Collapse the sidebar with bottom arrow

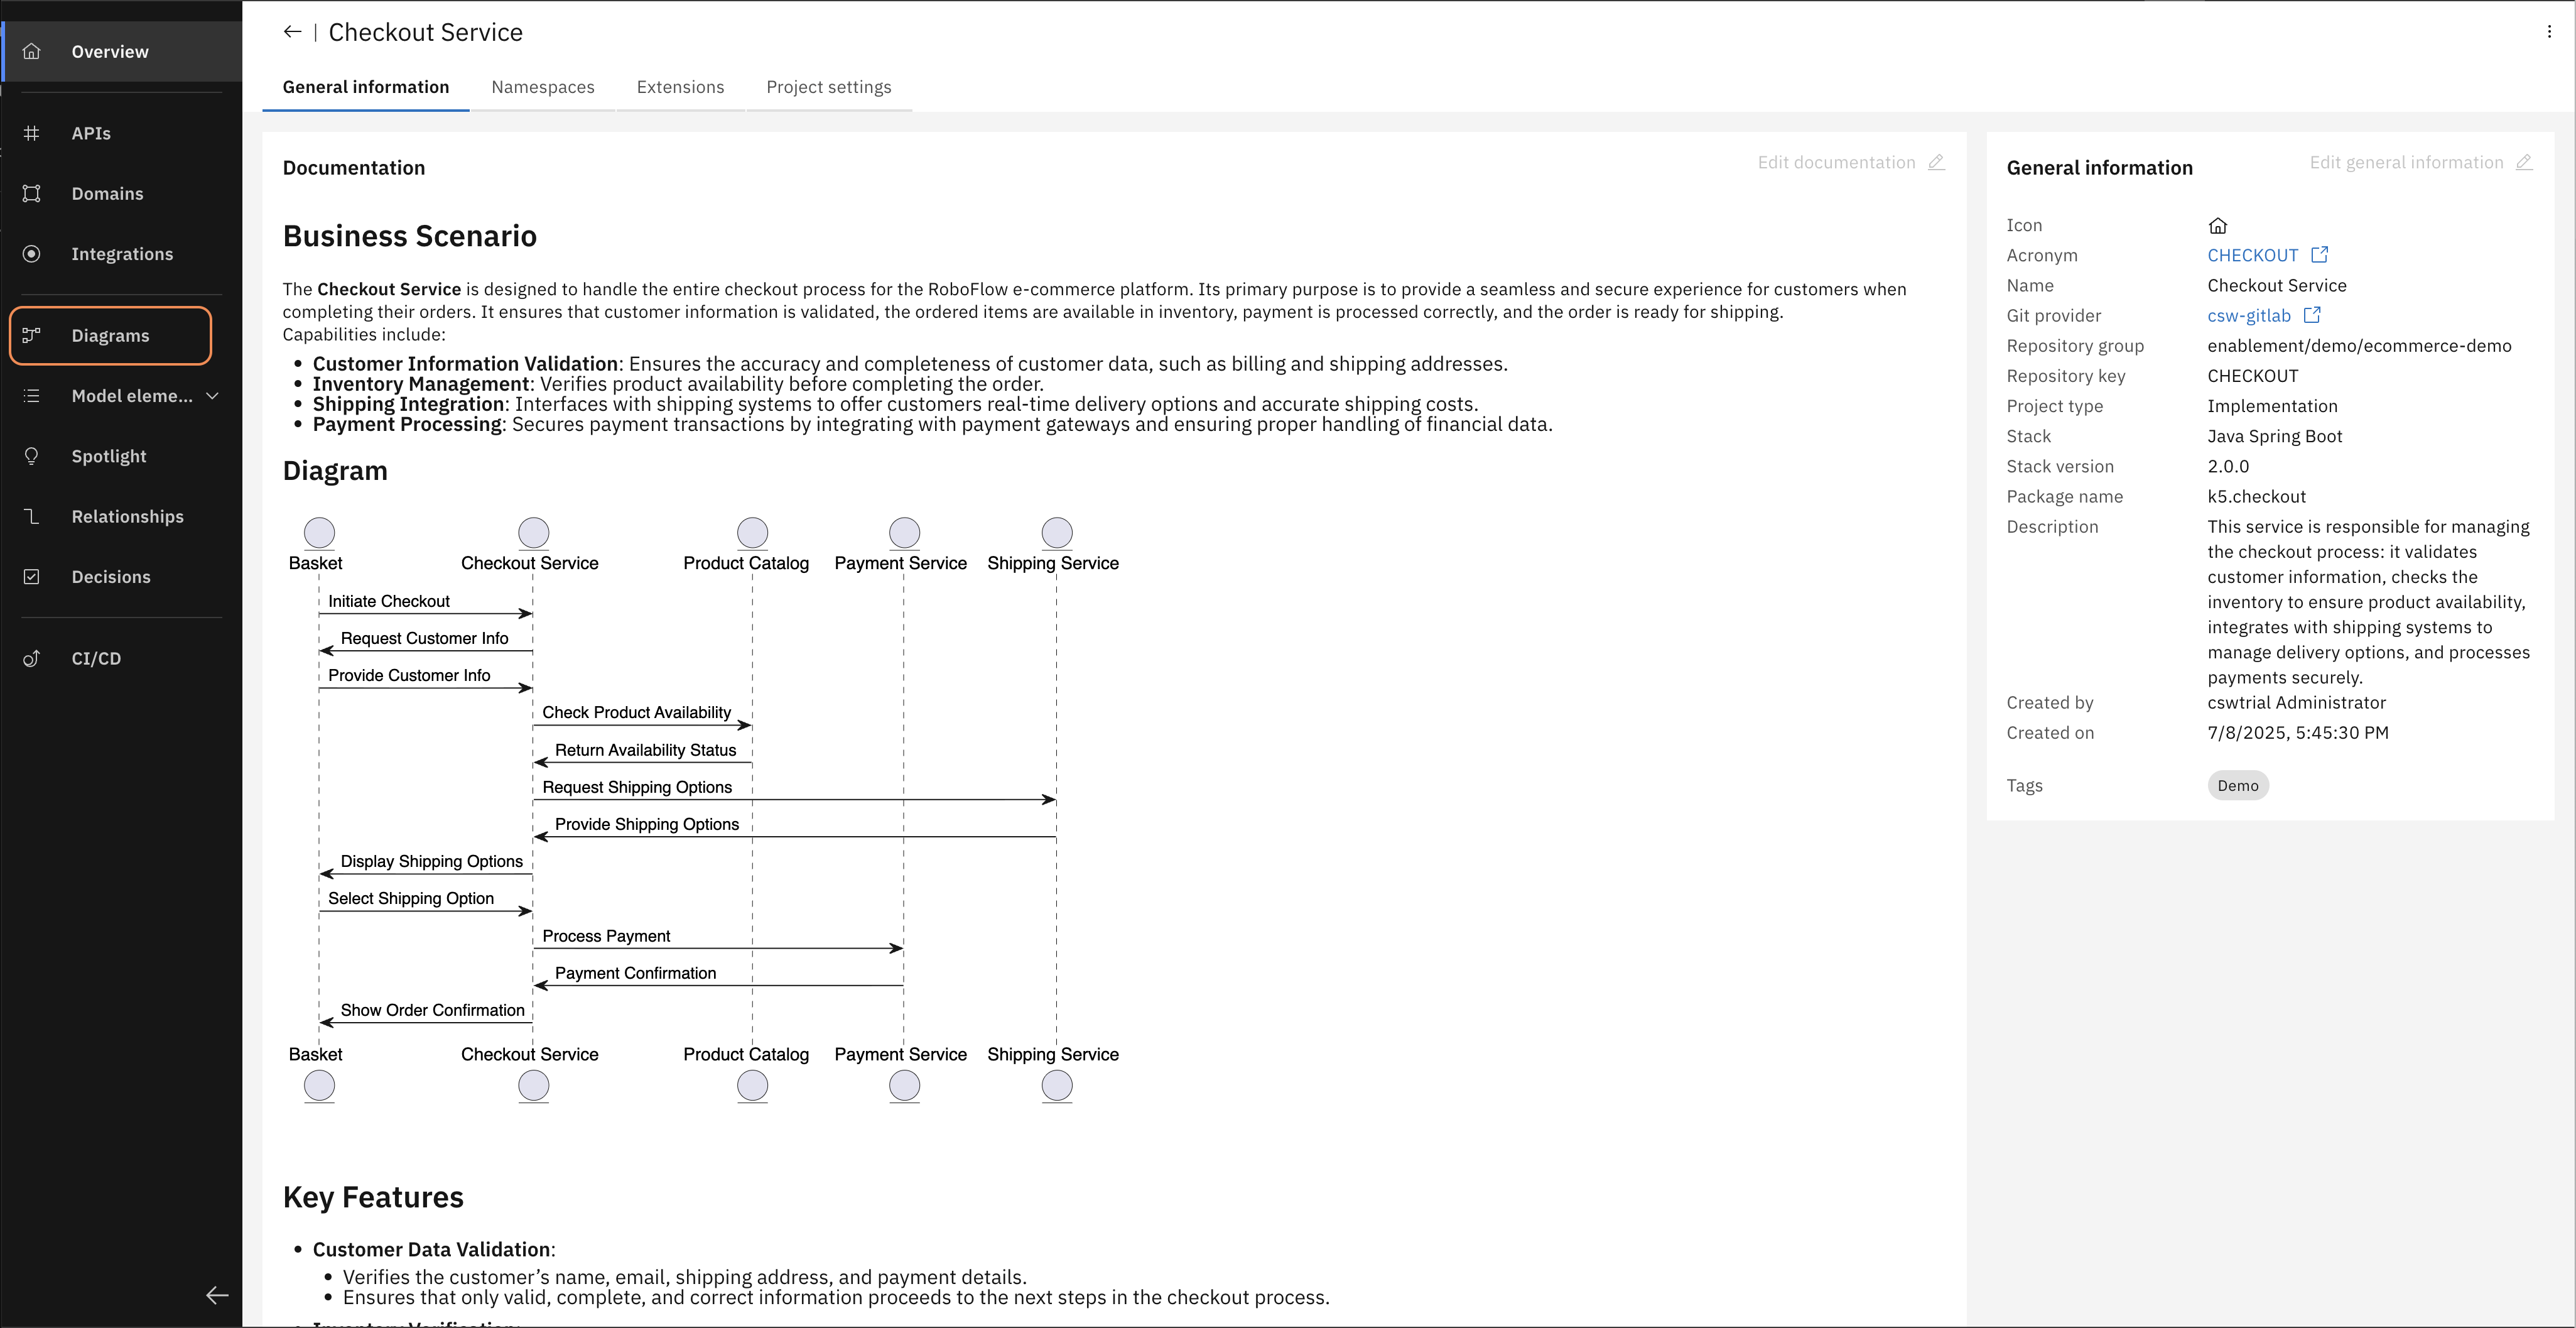tap(217, 1295)
